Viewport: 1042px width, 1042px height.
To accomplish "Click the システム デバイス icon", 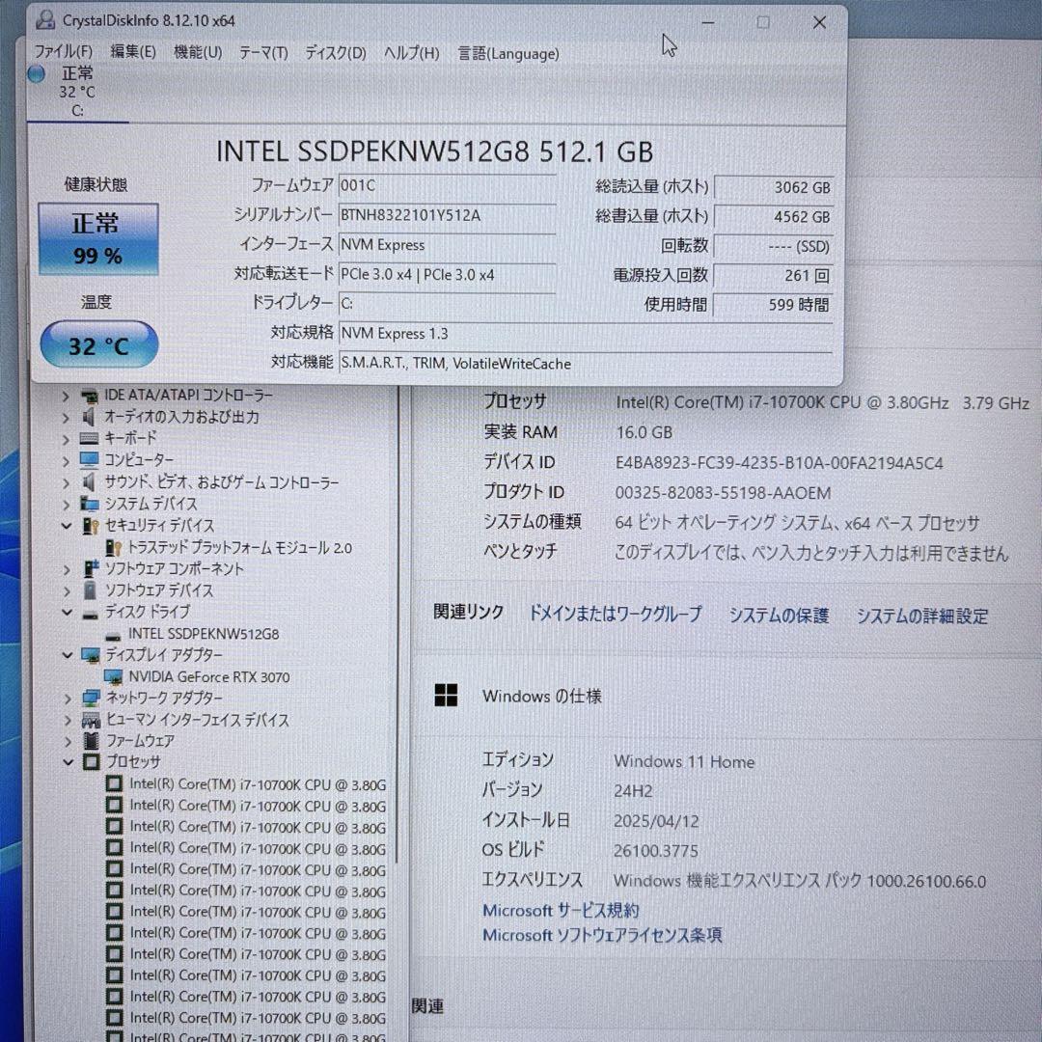I will 89,504.
